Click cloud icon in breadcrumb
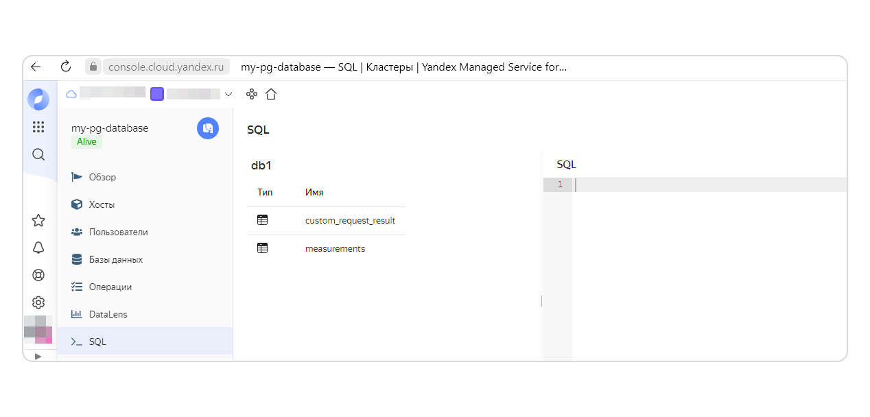This screenshot has width=870, height=417. point(71,94)
